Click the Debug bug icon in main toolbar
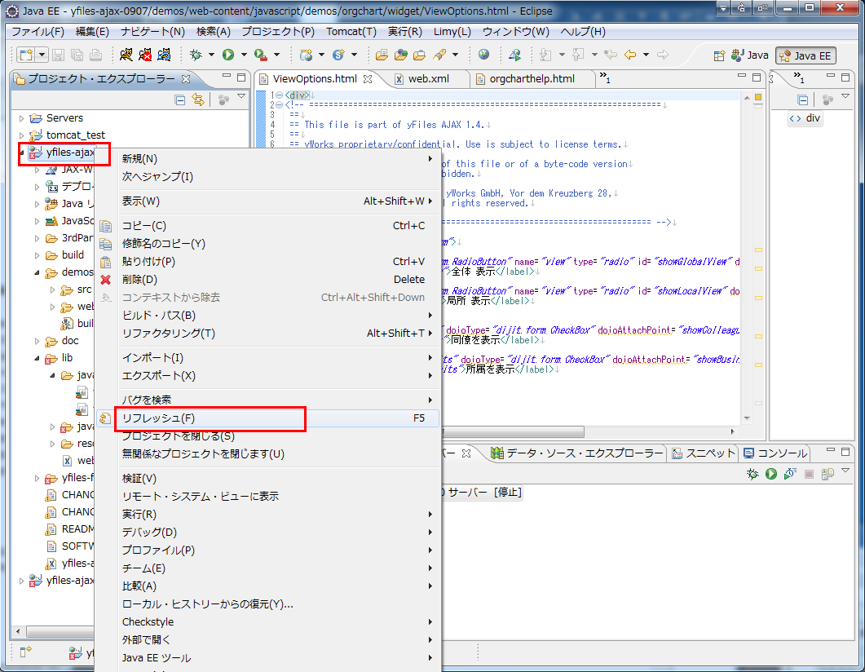 coord(196,55)
